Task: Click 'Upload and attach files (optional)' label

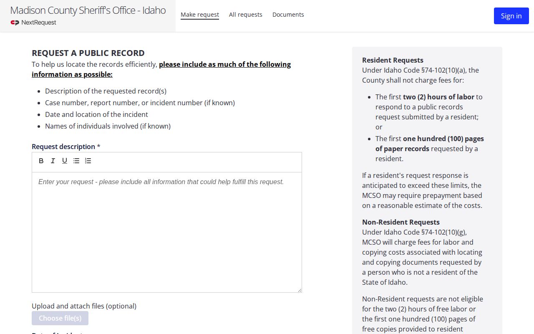Action: coord(84,306)
